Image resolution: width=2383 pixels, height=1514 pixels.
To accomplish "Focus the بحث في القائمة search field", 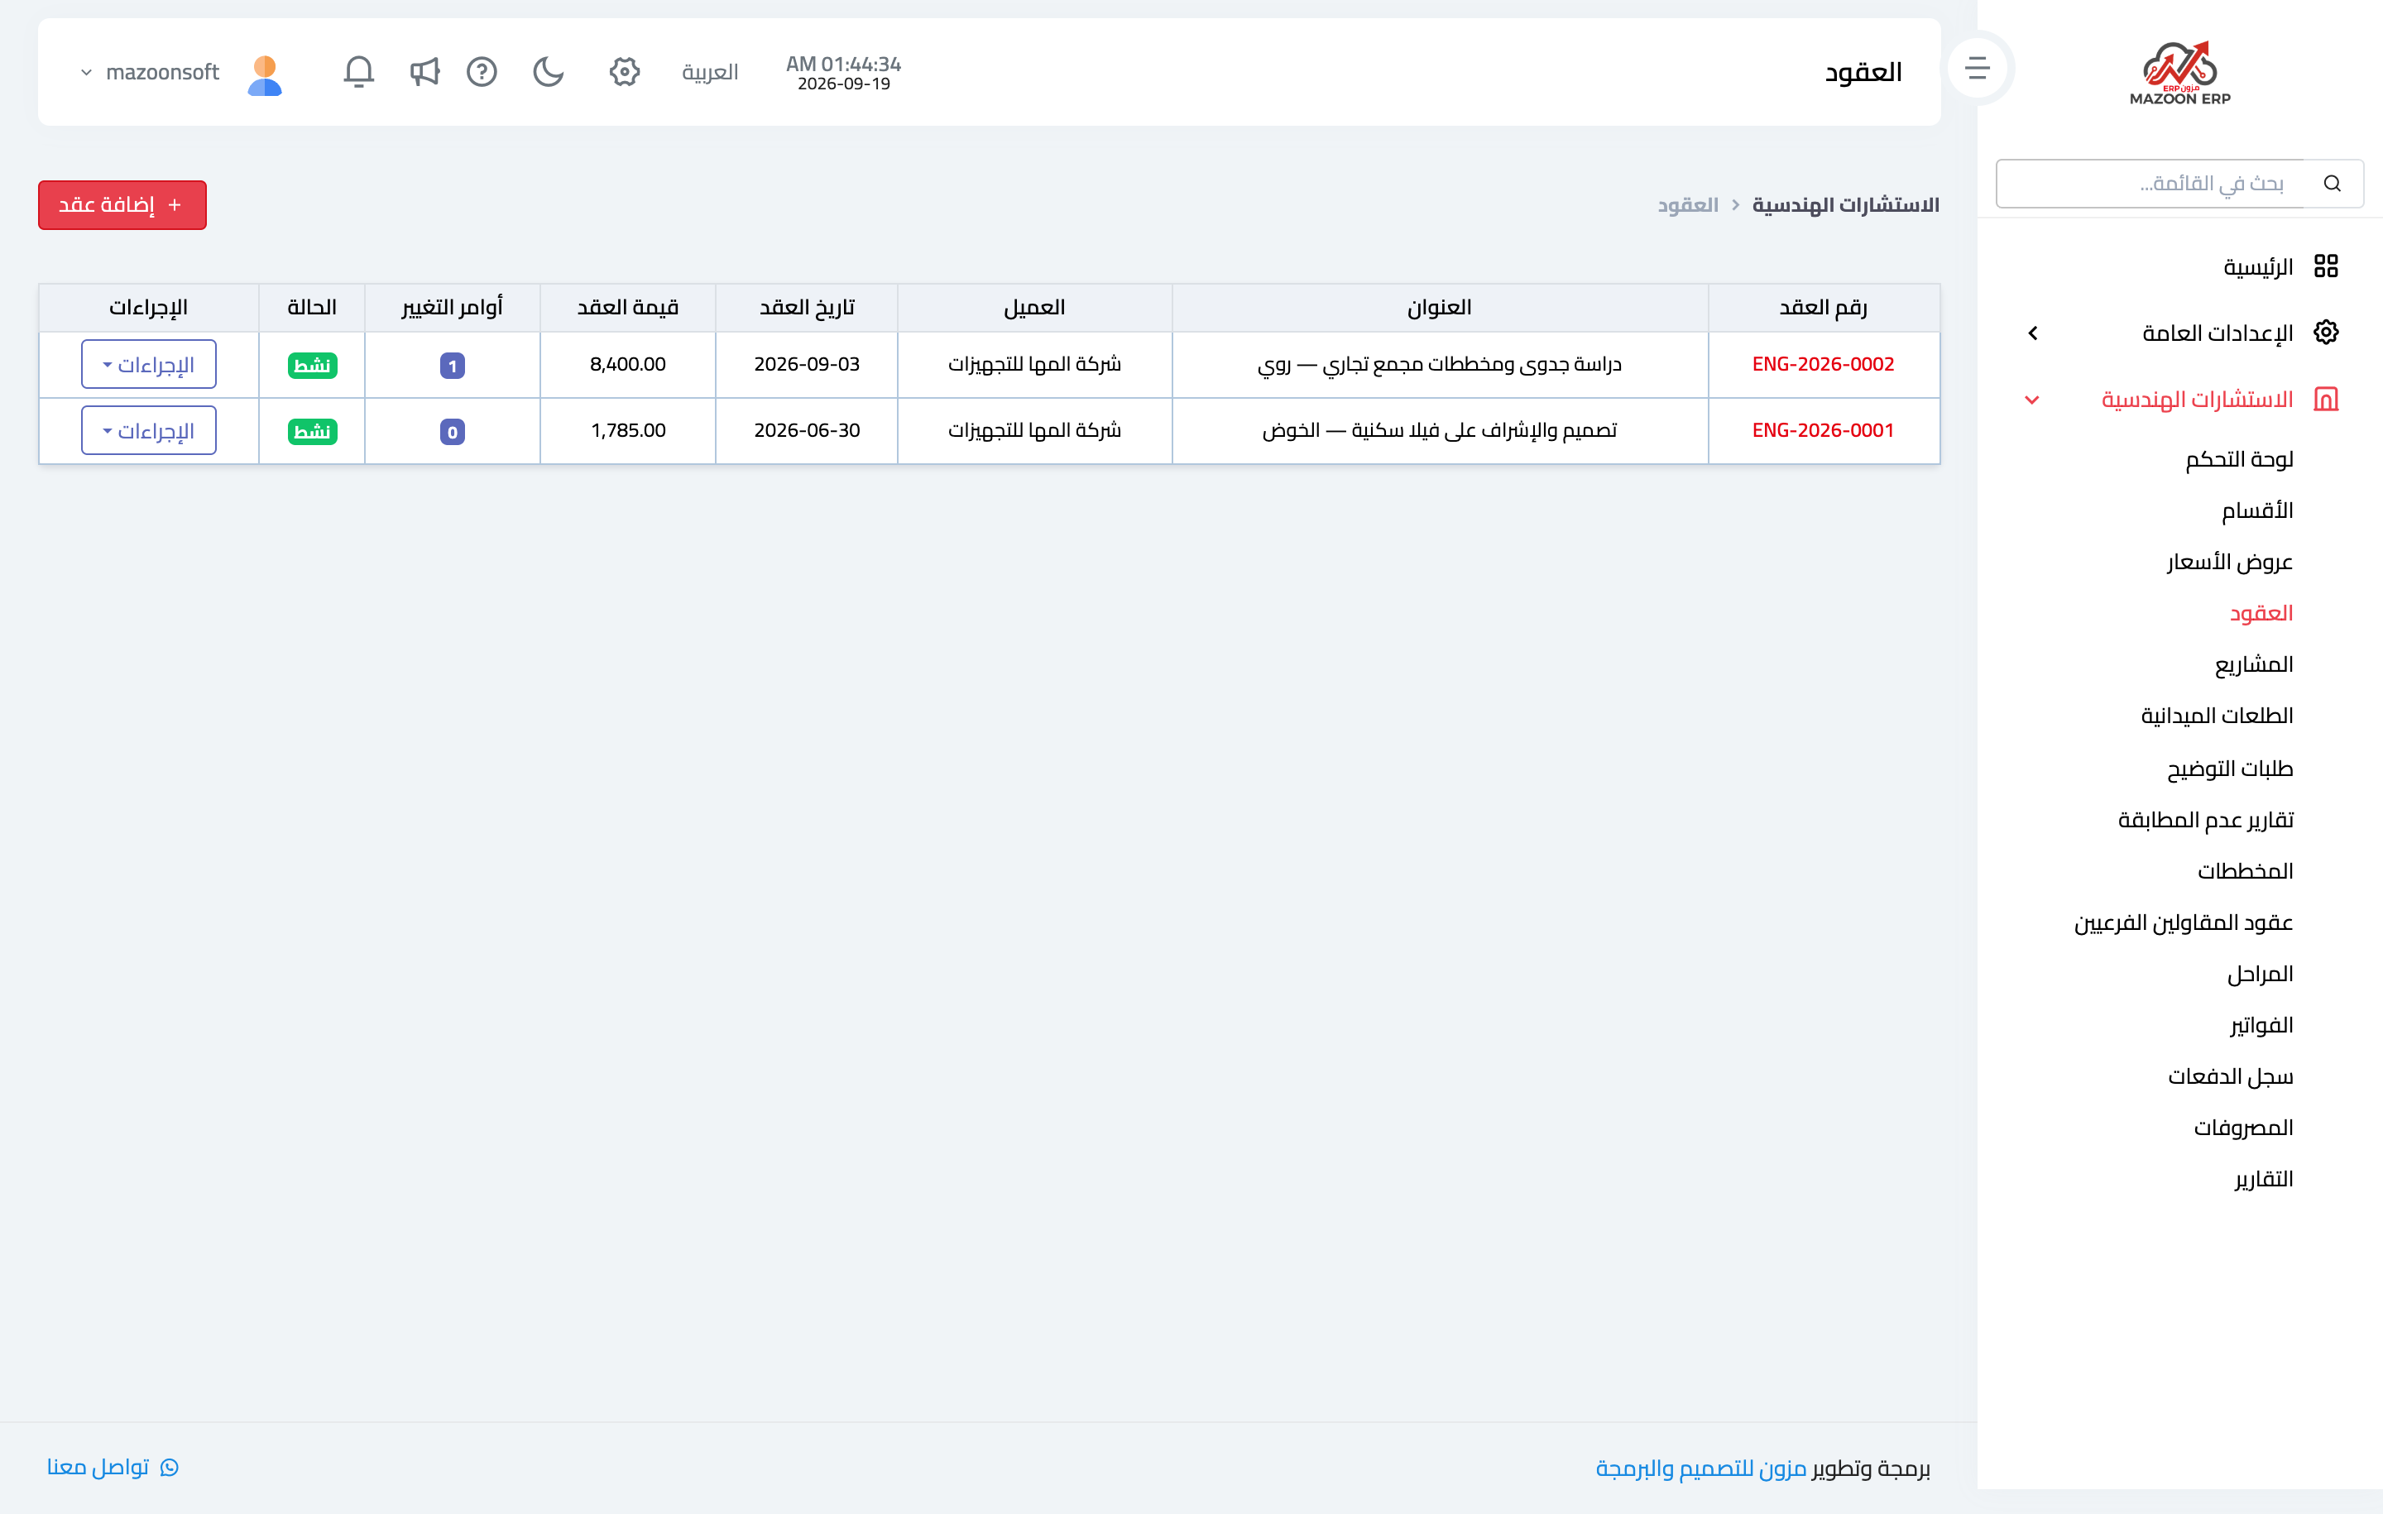I will click(x=2150, y=183).
